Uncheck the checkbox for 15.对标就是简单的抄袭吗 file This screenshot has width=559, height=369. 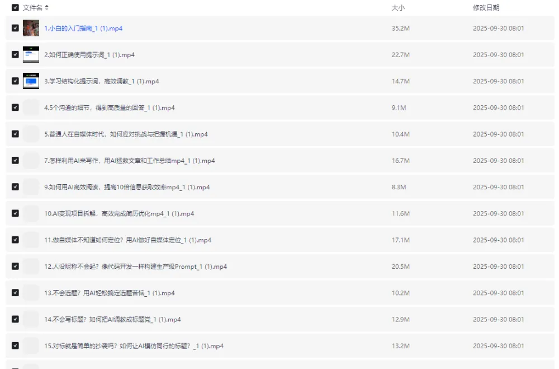point(16,345)
